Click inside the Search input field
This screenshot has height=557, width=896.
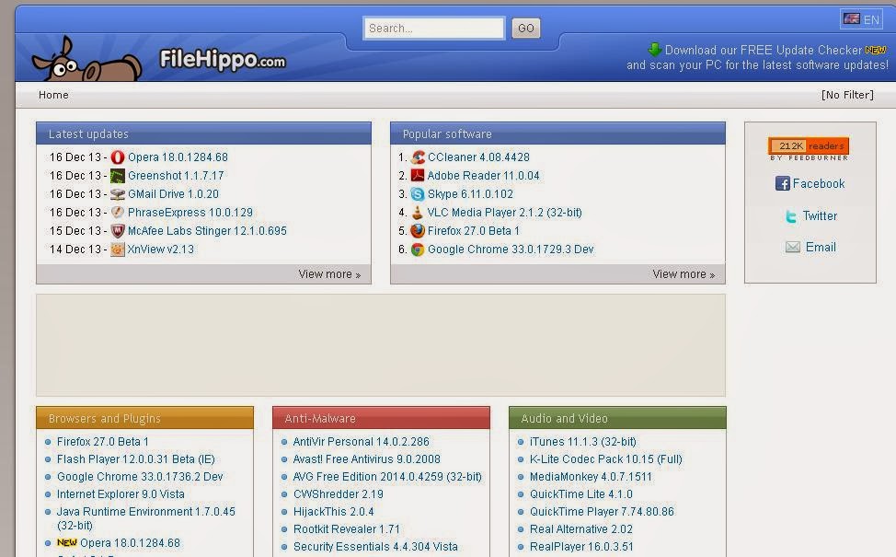tap(432, 28)
